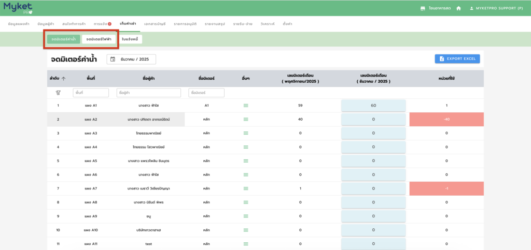Click the December meter reading for แผง A2
The height and width of the screenshot is (250, 531).
point(373,120)
